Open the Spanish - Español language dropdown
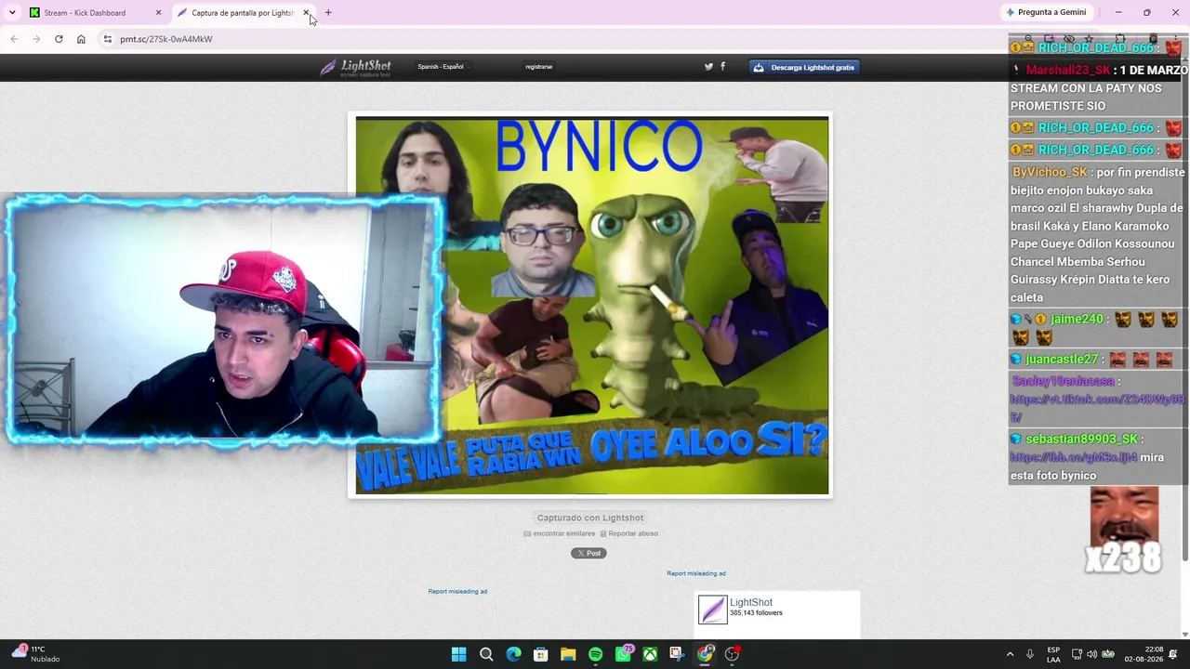The image size is (1190, 669). pyautogui.click(x=442, y=67)
